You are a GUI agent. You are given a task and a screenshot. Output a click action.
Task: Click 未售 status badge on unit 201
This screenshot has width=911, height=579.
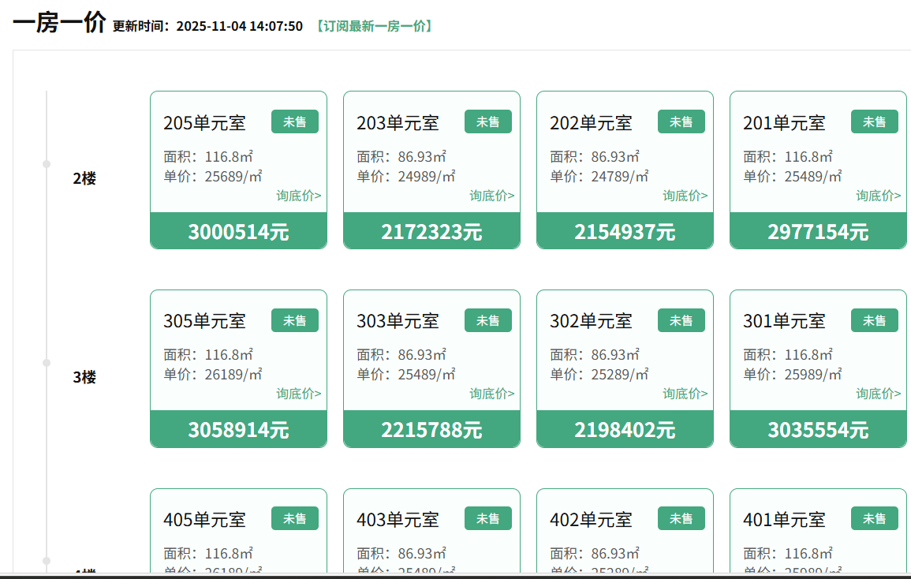tap(874, 121)
